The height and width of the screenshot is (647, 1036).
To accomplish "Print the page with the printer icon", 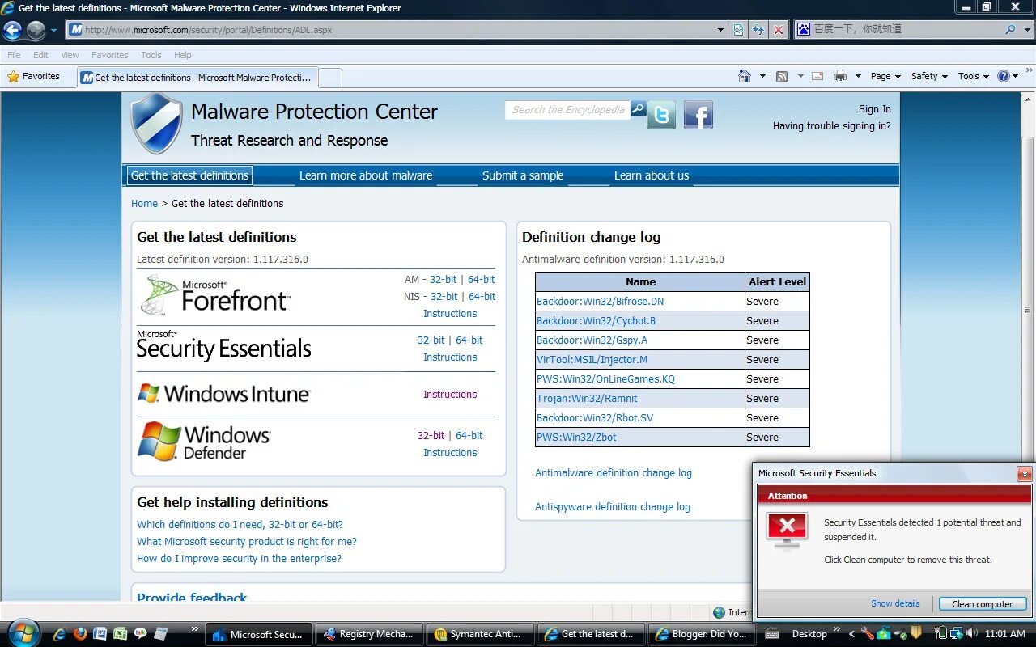I will coord(840,76).
